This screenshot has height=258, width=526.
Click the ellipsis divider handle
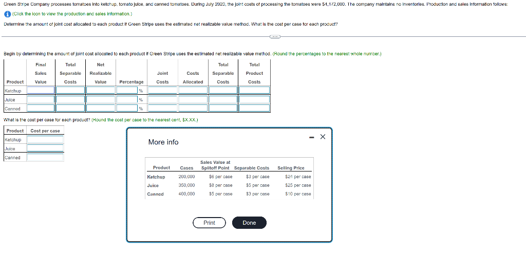(275, 36)
